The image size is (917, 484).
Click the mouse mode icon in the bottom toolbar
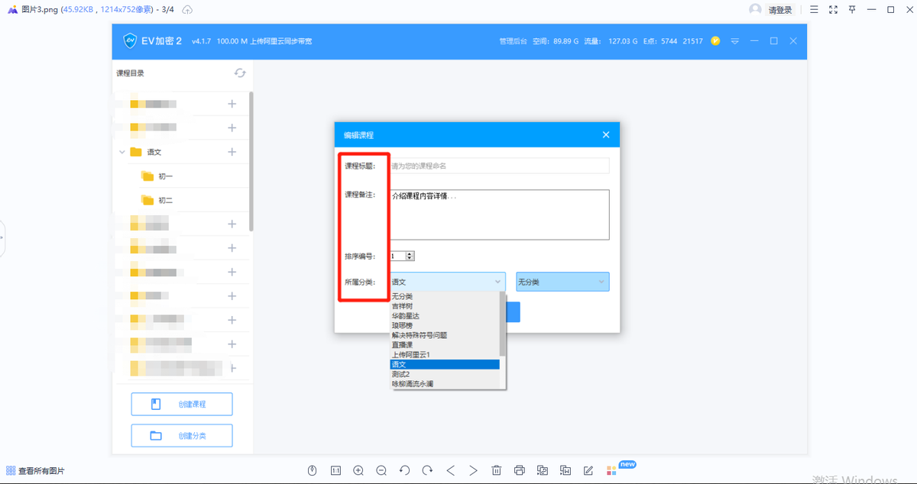click(312, 470)
